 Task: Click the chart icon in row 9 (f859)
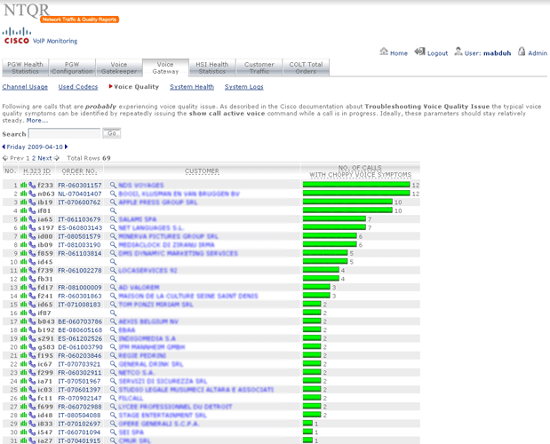tap(23, 253)
